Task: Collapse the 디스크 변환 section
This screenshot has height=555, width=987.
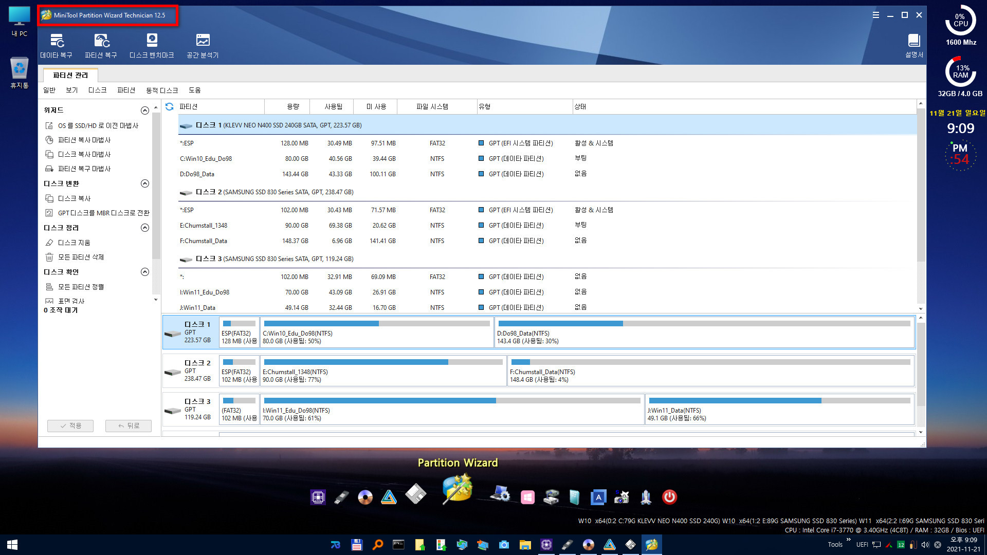Action: (145, 183)
